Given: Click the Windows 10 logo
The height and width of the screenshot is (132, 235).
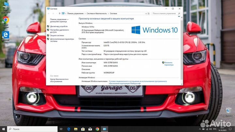Looking at the screenshot, I should pos(154,30).
